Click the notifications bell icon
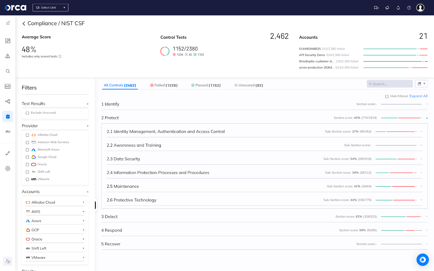This screenshot has width=434, height=271. [x=398, y=8]
